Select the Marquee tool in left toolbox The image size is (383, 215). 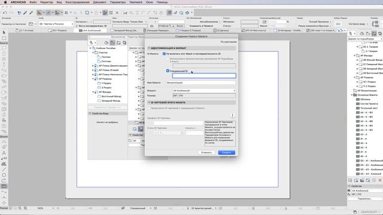[4, 38]
